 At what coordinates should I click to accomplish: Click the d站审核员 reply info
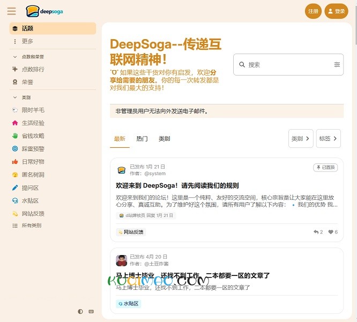click(x=146, y=215)
